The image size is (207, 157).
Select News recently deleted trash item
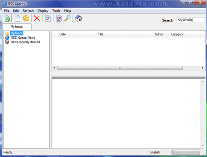point(25,42)
